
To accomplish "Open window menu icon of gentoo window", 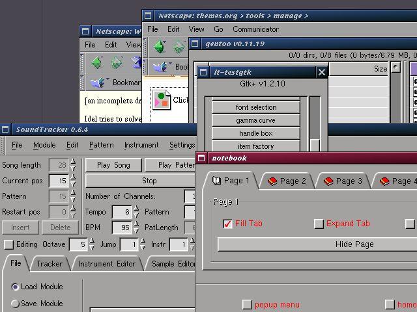I will pyautogui.click(x=195, y=44).
